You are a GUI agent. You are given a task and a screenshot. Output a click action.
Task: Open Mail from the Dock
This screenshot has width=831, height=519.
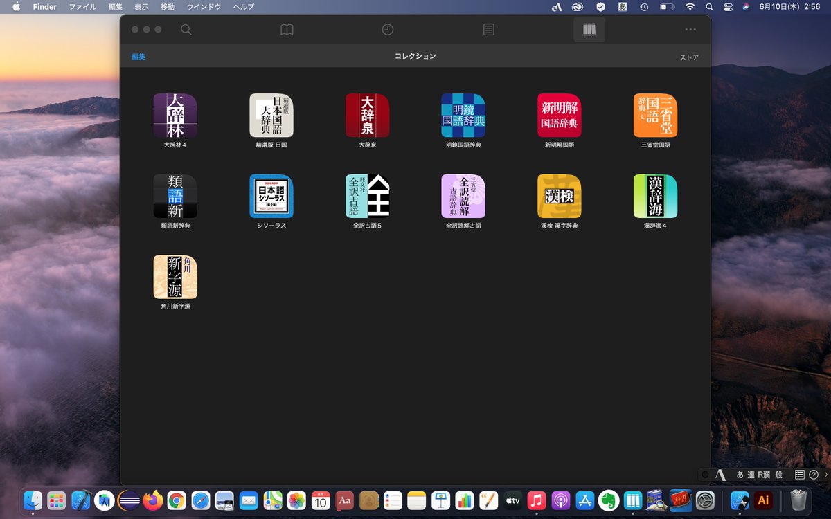coord(248,500)
